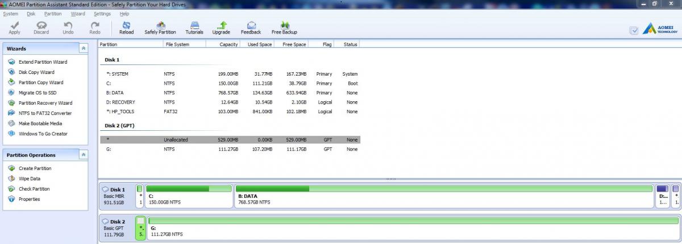
Task: Click the Redo arrow icon
Action: [x=95, y=25]
